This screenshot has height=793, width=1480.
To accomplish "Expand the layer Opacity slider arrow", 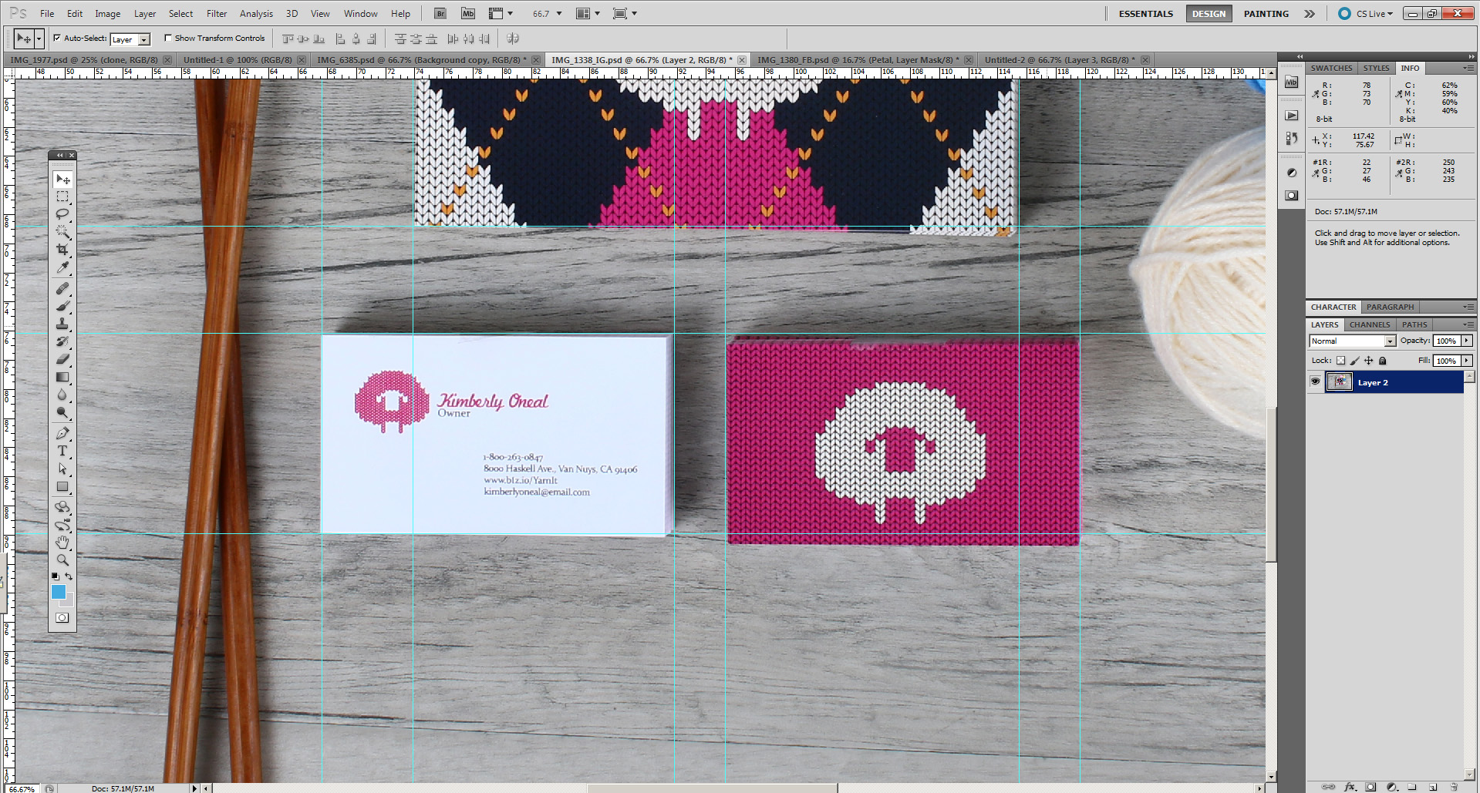I will tap(1466, 341).
